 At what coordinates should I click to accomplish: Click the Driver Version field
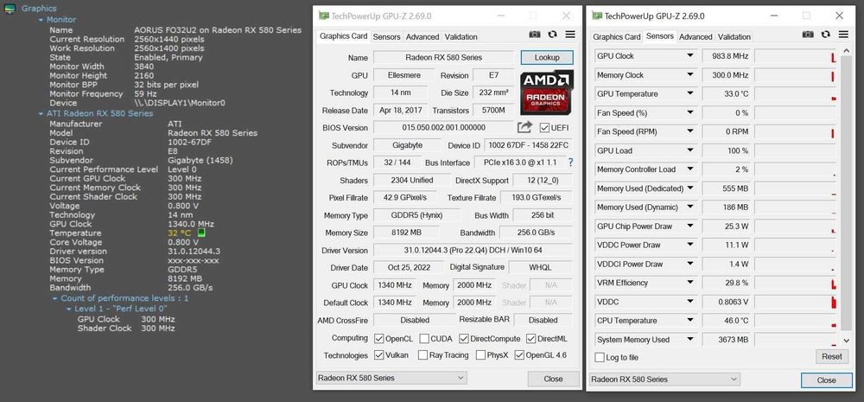click(473, 251)
